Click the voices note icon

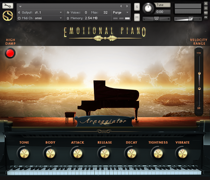pos(68,13)
